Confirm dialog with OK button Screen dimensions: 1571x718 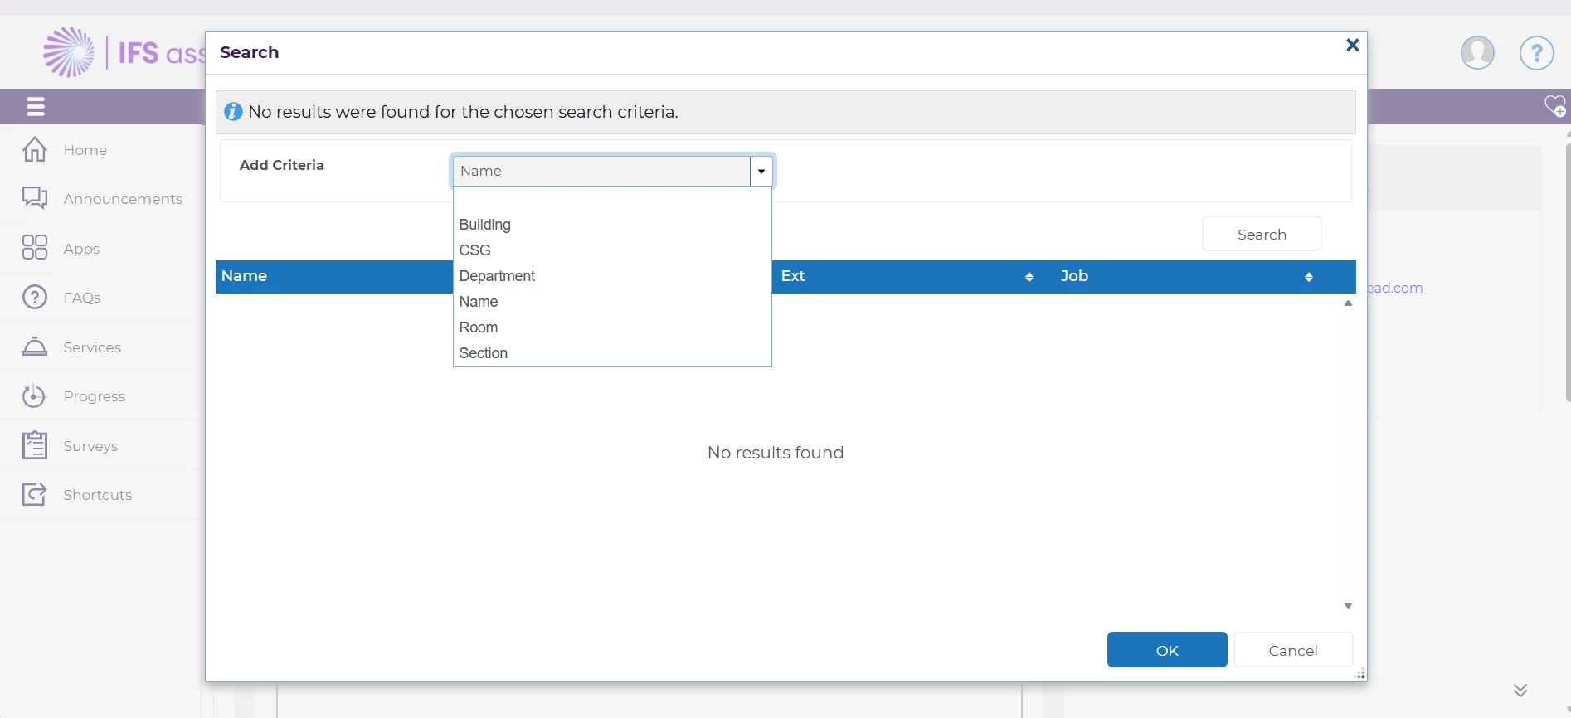coord(1166,650)
